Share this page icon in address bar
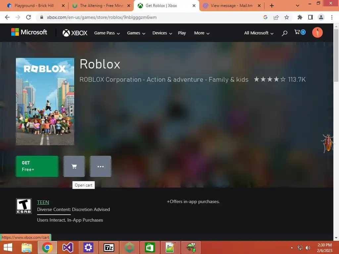339x254 pixels. coord(276,17)
